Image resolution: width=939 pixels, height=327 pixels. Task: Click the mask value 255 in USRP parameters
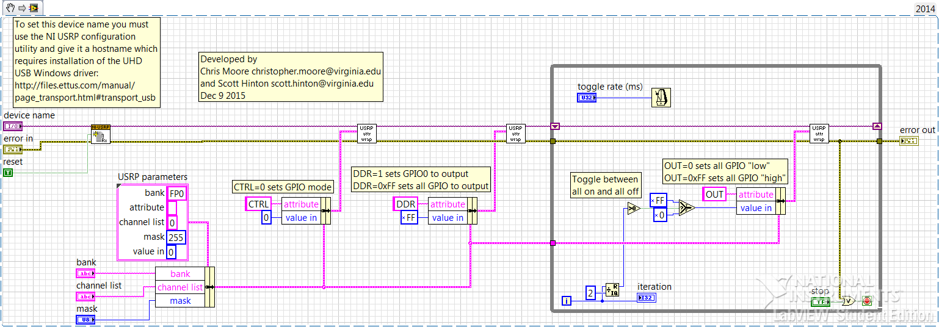[x=176, y=237]
